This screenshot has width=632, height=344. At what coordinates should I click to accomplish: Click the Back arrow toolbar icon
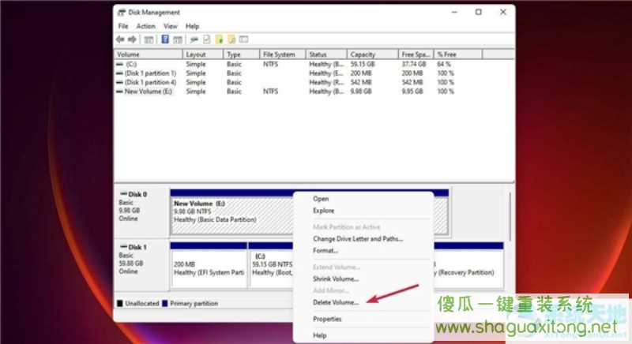click(x=120, y=39)
